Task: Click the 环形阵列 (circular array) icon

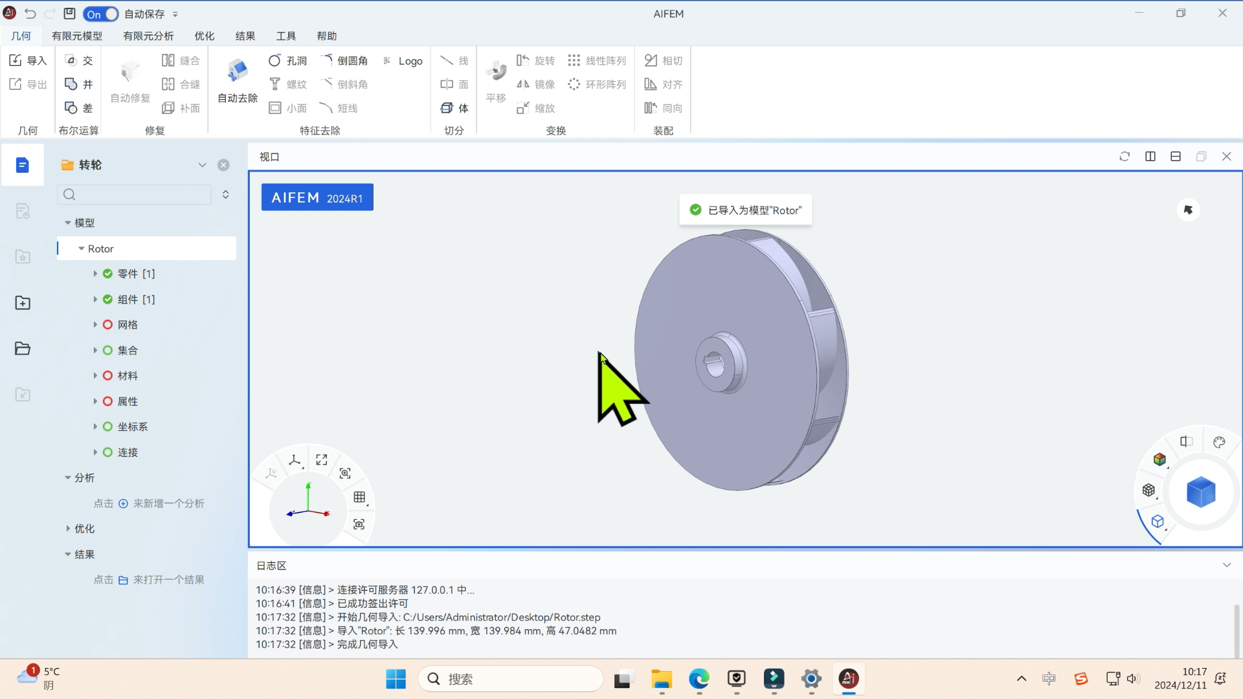Action: click(x=595, y=83)
